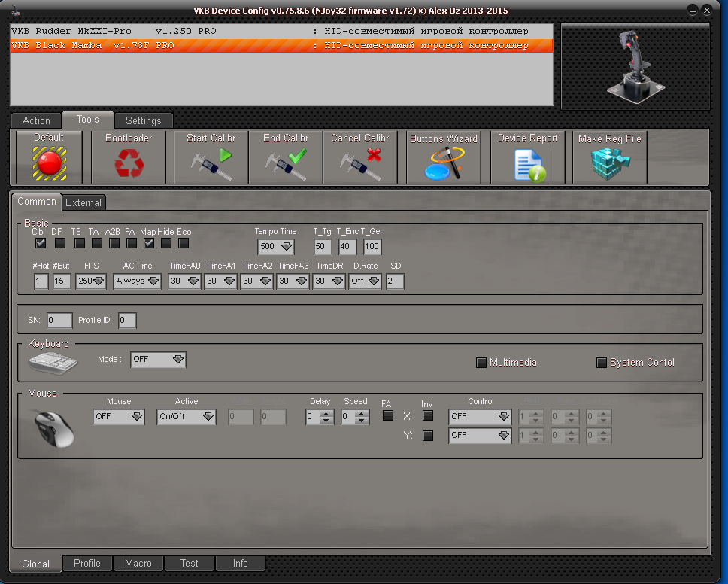Screen dimensions: 728x584
Task: Click the SD input field
Action: (x=395, y=281)
